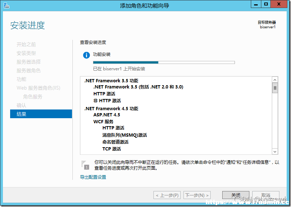This screenshot has width=291, height=207.
Task: Select the 角色服务 sub-step in the sidebar
Action: 33,97
